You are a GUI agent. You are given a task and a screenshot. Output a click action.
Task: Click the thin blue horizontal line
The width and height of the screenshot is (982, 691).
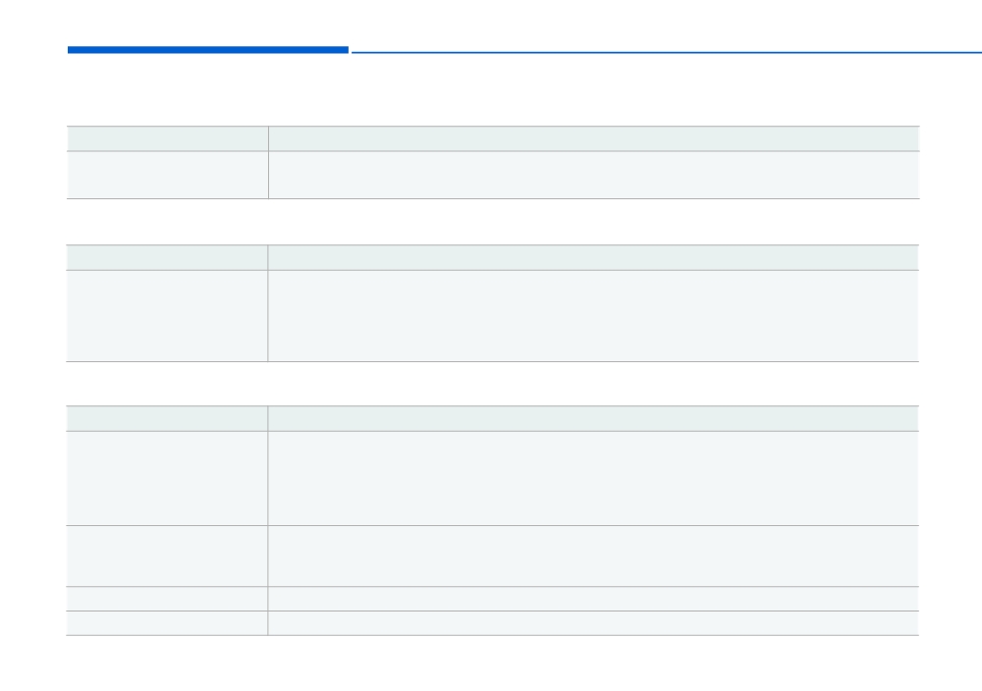(667, 53)
